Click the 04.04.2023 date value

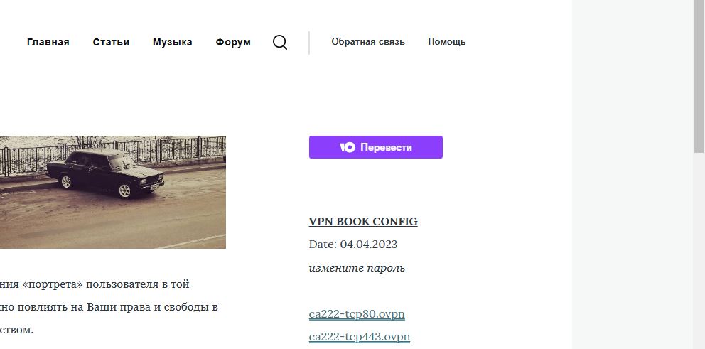click(x=369, y=245)
